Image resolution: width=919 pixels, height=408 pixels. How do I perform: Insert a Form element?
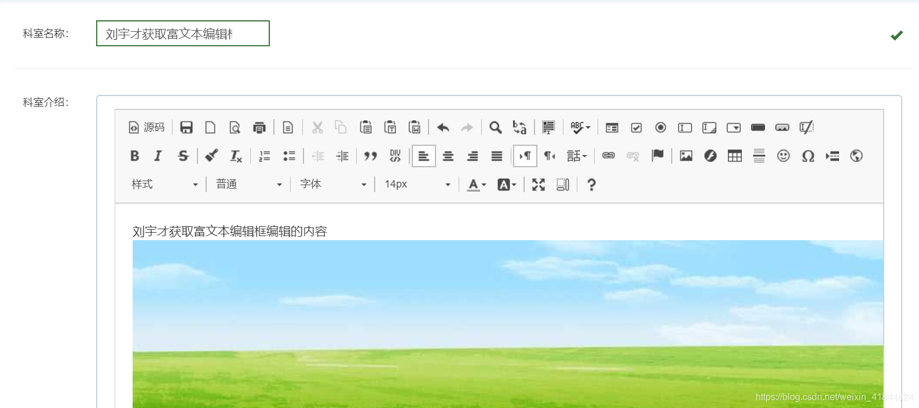click(612, 127)
